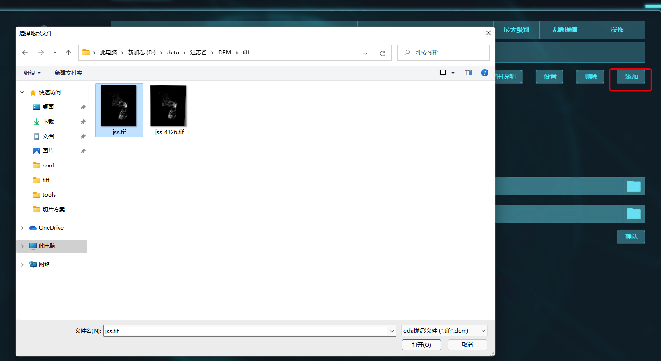This screenshot has height=361, width=661.
Task: Open the 组织 organize menu
Action: click(x=33, y=73)
